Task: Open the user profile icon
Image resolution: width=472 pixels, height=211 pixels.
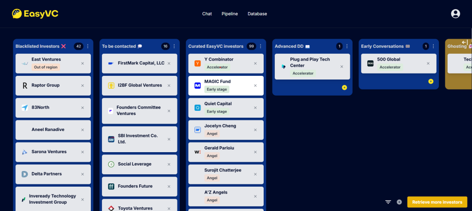Action: tap(455, 14)
